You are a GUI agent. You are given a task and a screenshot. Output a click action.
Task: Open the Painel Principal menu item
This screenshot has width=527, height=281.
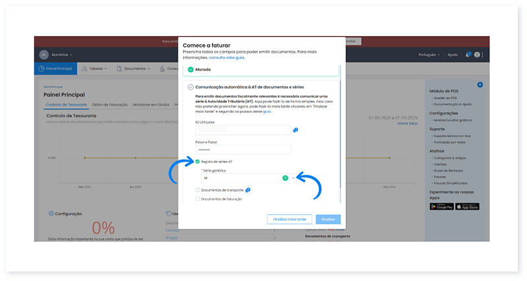pyautogui.click(x=55, y=68)
